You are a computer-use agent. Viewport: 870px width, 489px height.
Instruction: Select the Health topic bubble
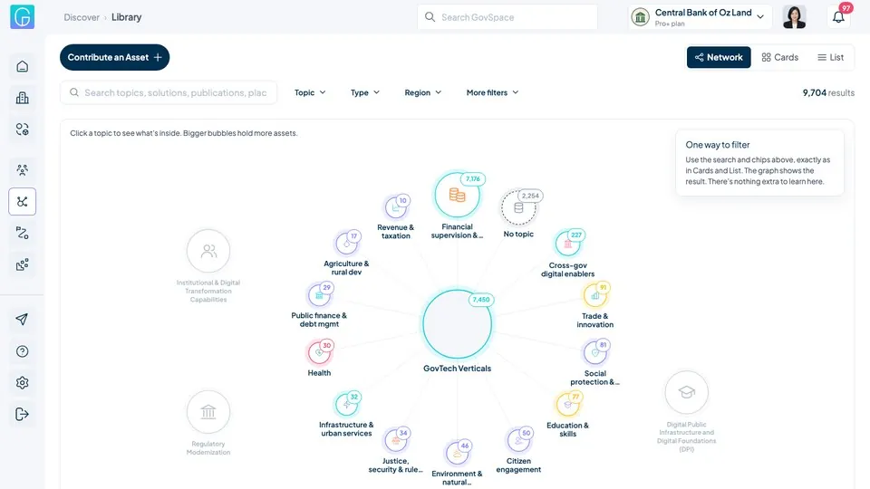point(319,352)
